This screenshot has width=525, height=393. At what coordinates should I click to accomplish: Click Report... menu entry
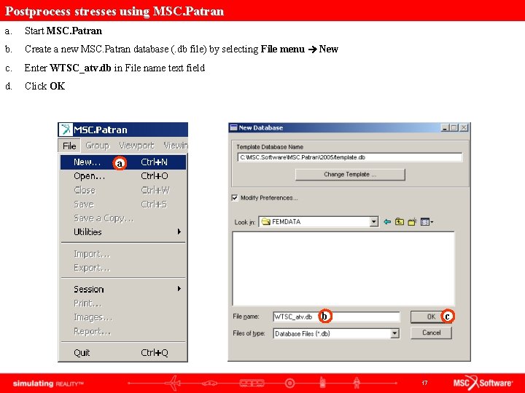tap(123, 331)
